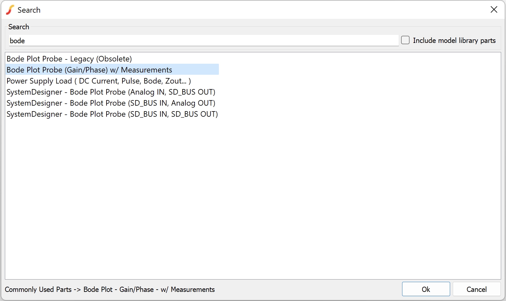Select SystemDesigner probe 'SD_BUS IN, Analog OUT'
The width and height of the screenshot is (506, 301).
point(112,103)
